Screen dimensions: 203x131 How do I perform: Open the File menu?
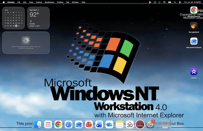[19, 2]
